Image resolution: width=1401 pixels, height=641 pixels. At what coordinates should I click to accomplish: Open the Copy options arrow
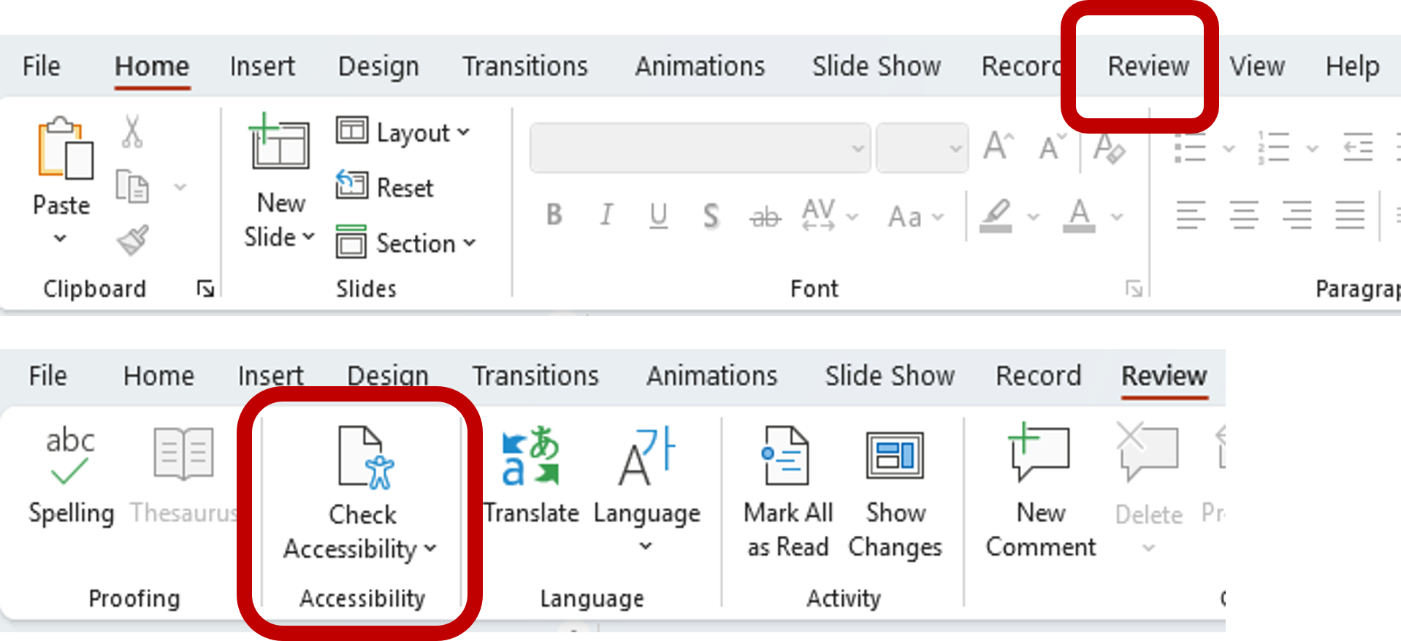180,188
